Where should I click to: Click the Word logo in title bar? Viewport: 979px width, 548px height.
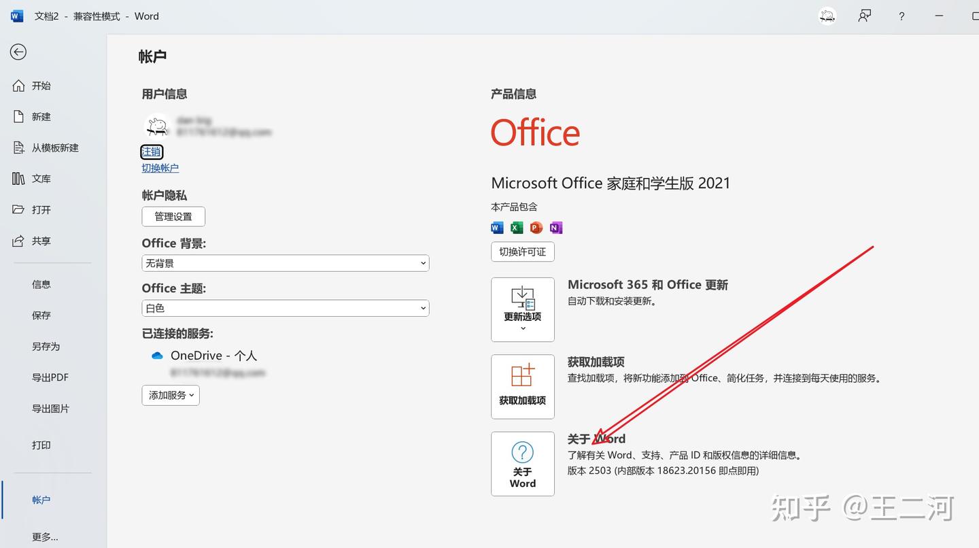tap(17, 16)
